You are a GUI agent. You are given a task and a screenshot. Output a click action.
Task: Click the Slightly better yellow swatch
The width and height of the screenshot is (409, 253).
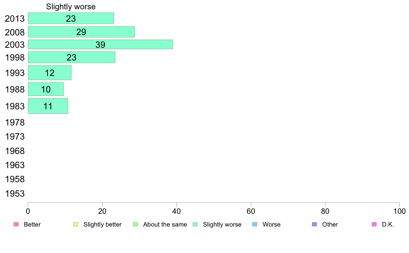tap(76, 224)
